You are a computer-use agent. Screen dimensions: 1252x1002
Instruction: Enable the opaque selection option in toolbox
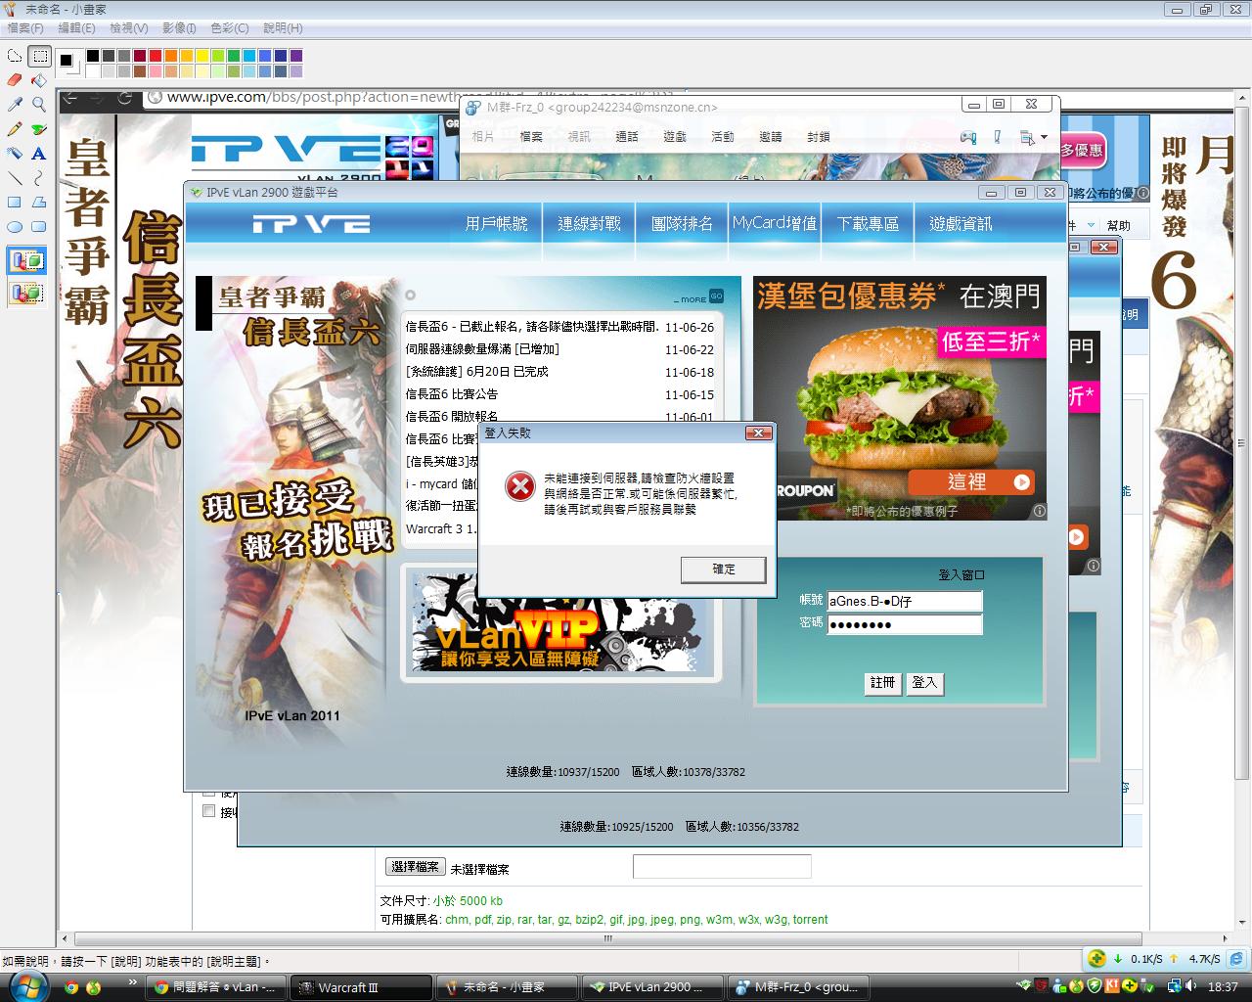tap(26, 261)
